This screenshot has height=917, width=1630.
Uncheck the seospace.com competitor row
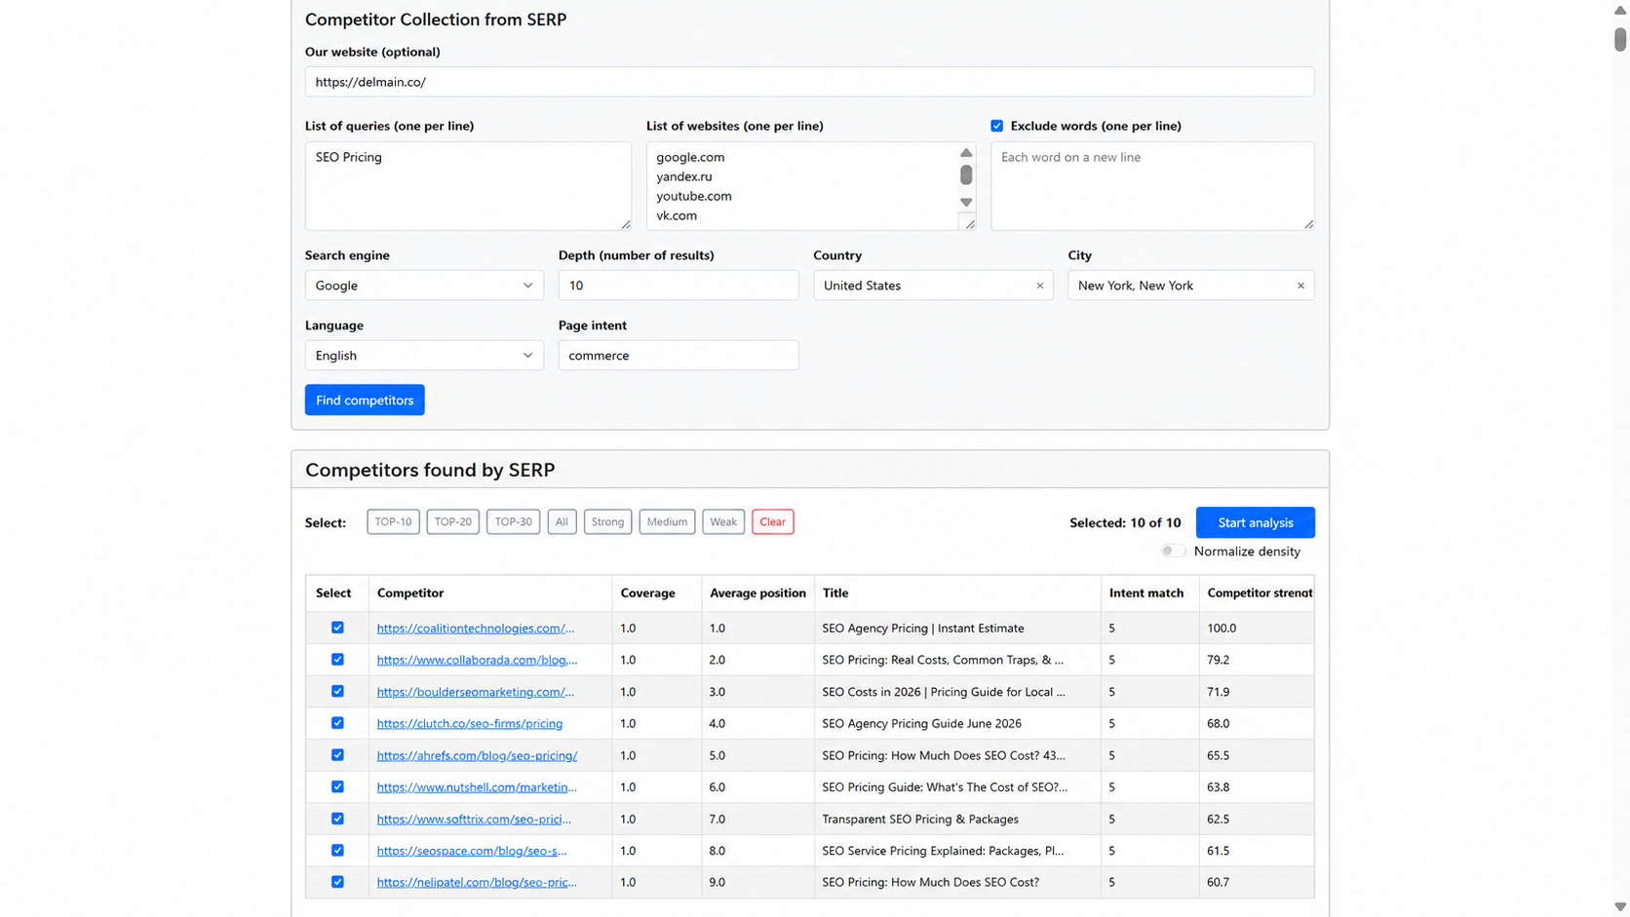[x=337, y=850]
